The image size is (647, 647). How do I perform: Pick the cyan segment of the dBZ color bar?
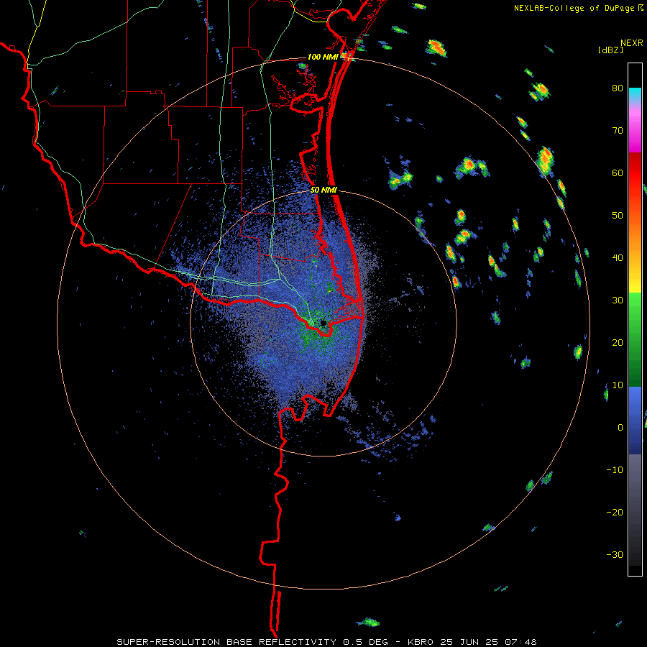click(635, 95)
